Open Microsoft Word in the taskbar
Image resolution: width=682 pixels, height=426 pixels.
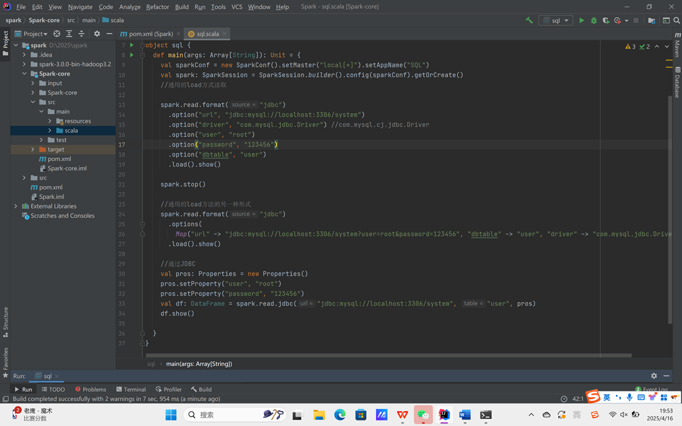pos(465,415)
